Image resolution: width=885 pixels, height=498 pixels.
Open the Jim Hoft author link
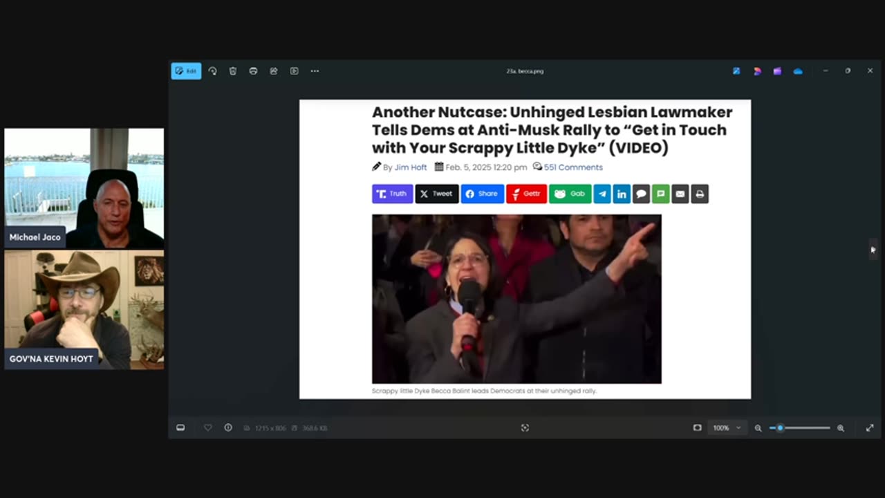point(411,167)
